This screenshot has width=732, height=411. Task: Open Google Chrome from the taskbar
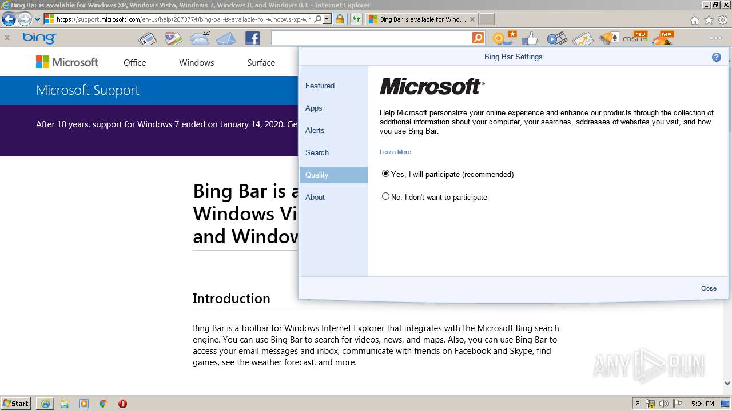103,404
